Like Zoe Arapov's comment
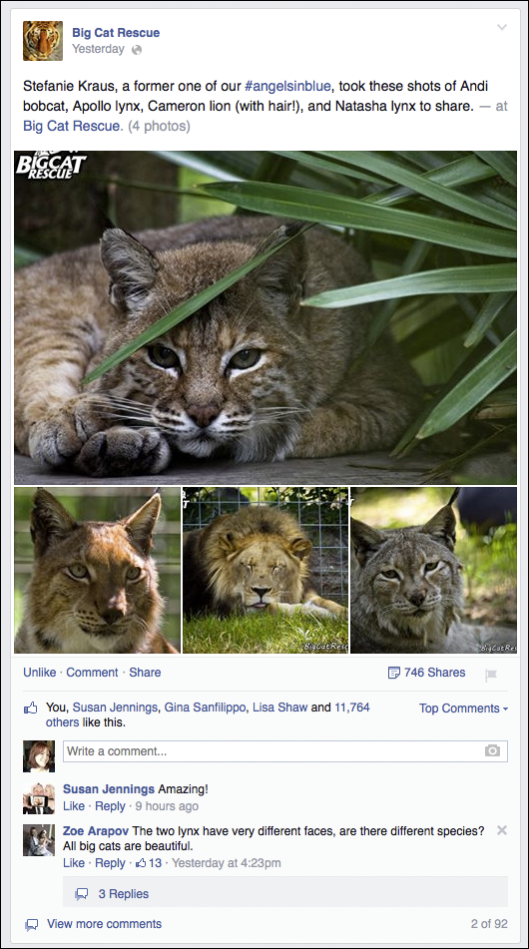 coord(74,863)
